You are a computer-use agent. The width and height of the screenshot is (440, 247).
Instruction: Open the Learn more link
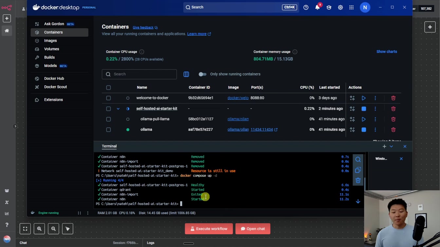pyautogui.click(x=199, y=34)
